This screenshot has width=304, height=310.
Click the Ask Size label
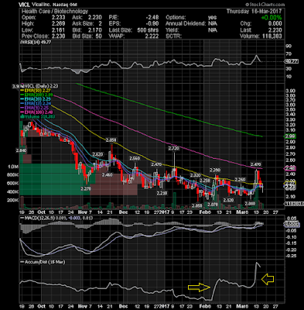pyautogui.click(x=84, y=24)
